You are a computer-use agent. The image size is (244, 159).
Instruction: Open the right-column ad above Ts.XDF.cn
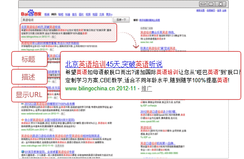146,128
